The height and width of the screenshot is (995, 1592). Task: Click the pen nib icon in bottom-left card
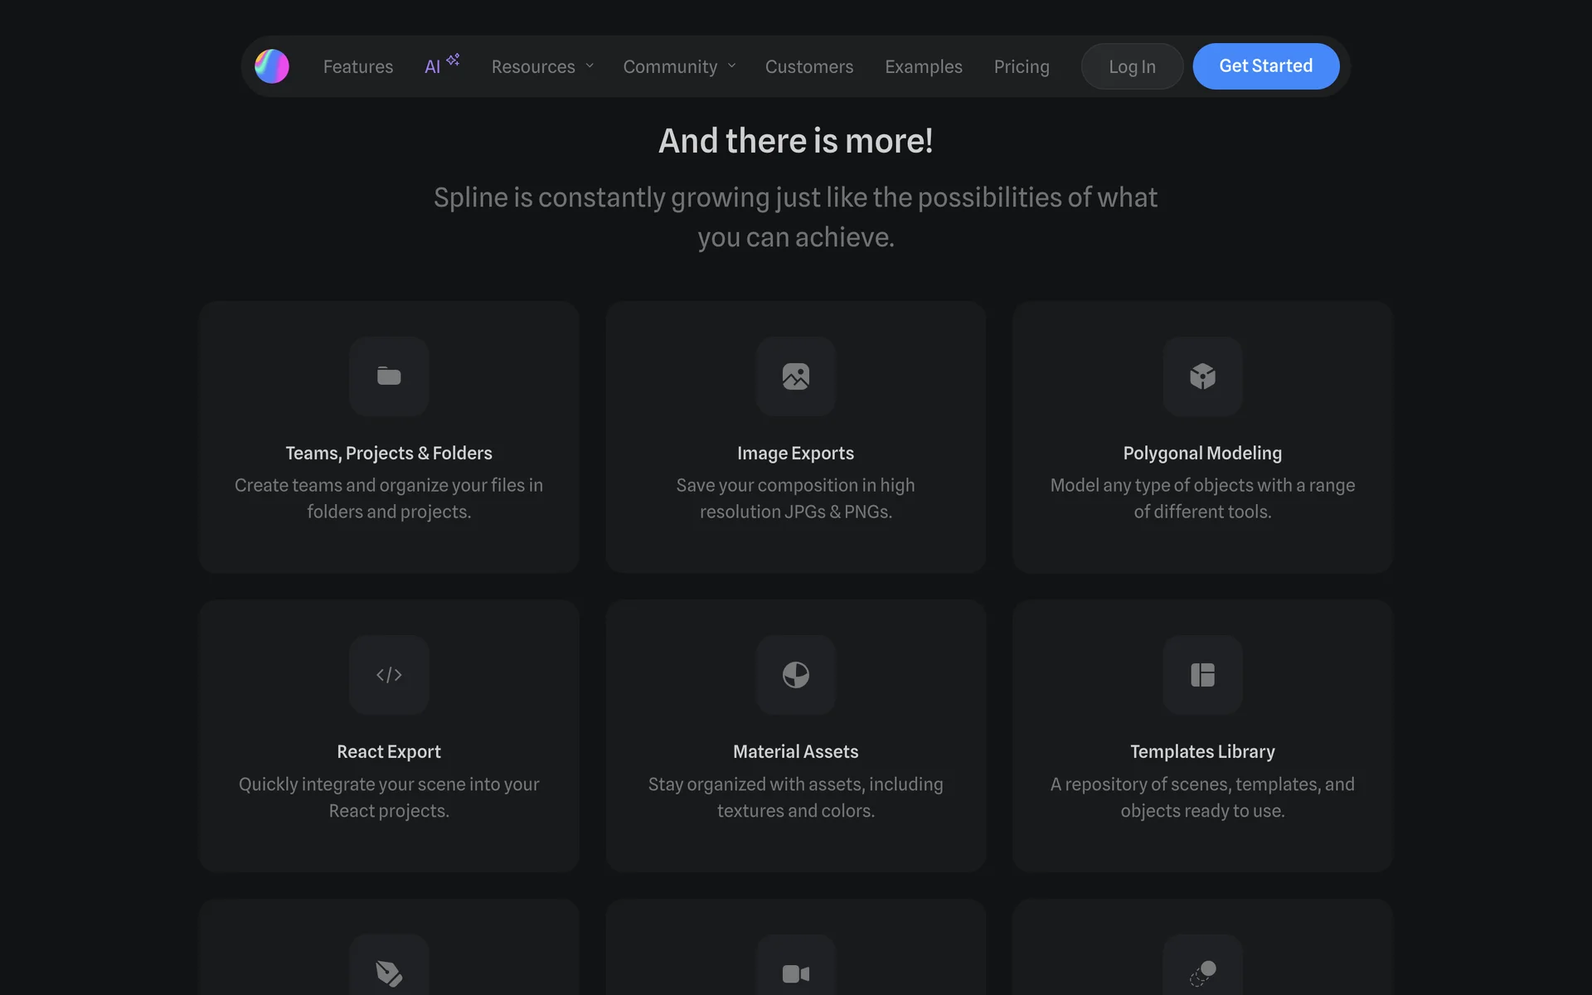pyautogui.click(x=389, y=973)
